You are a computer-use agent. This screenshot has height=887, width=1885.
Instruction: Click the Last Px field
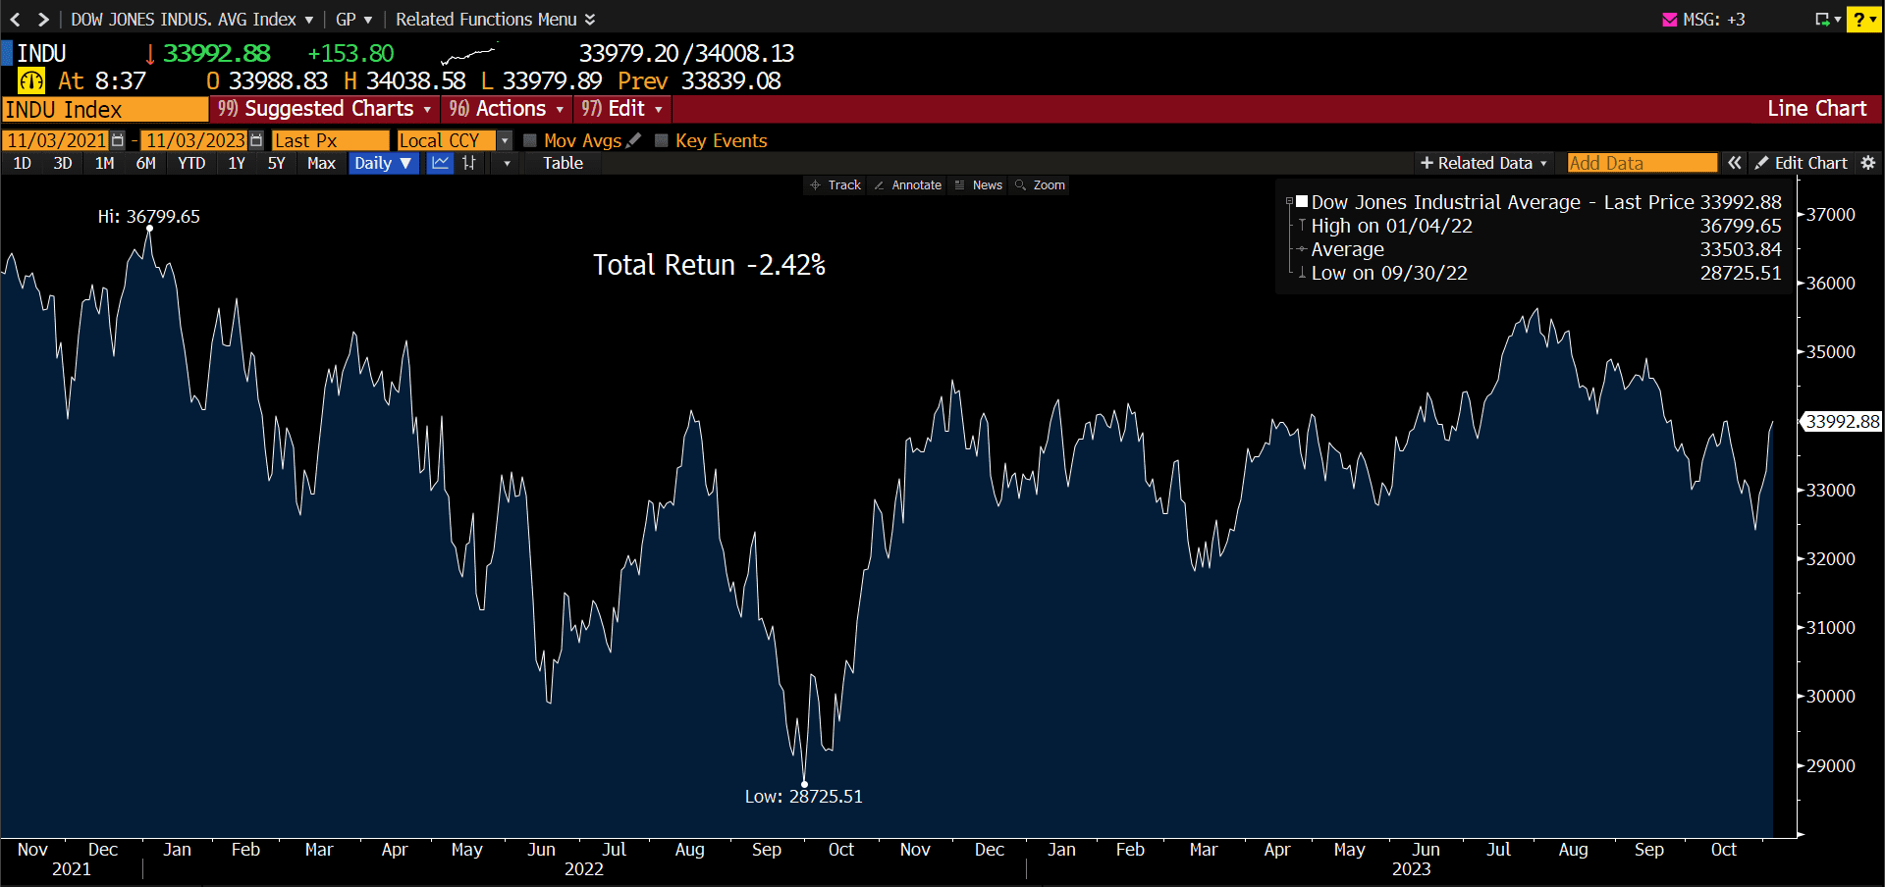330,140
